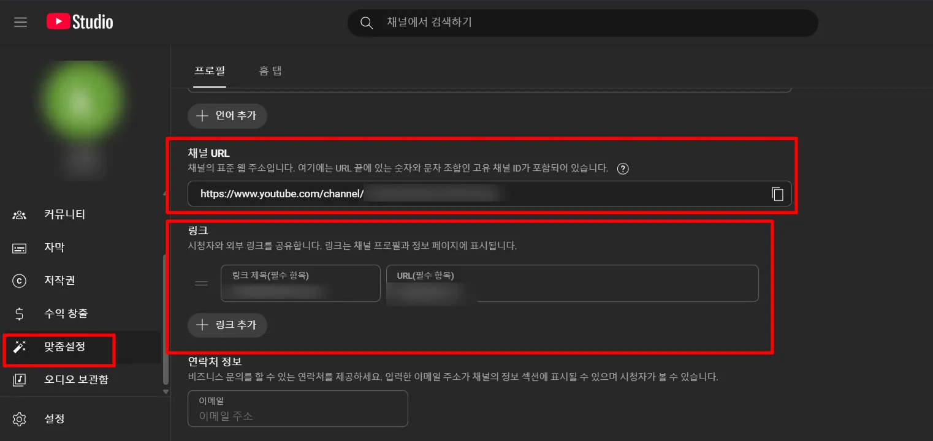This screenshot has width=933, height=441.
Task: Click the search magnifier icon
Action: tap(366, 23)
